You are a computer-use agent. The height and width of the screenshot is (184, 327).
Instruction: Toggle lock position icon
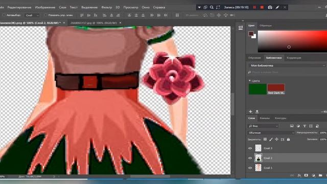tap(276, 140)
